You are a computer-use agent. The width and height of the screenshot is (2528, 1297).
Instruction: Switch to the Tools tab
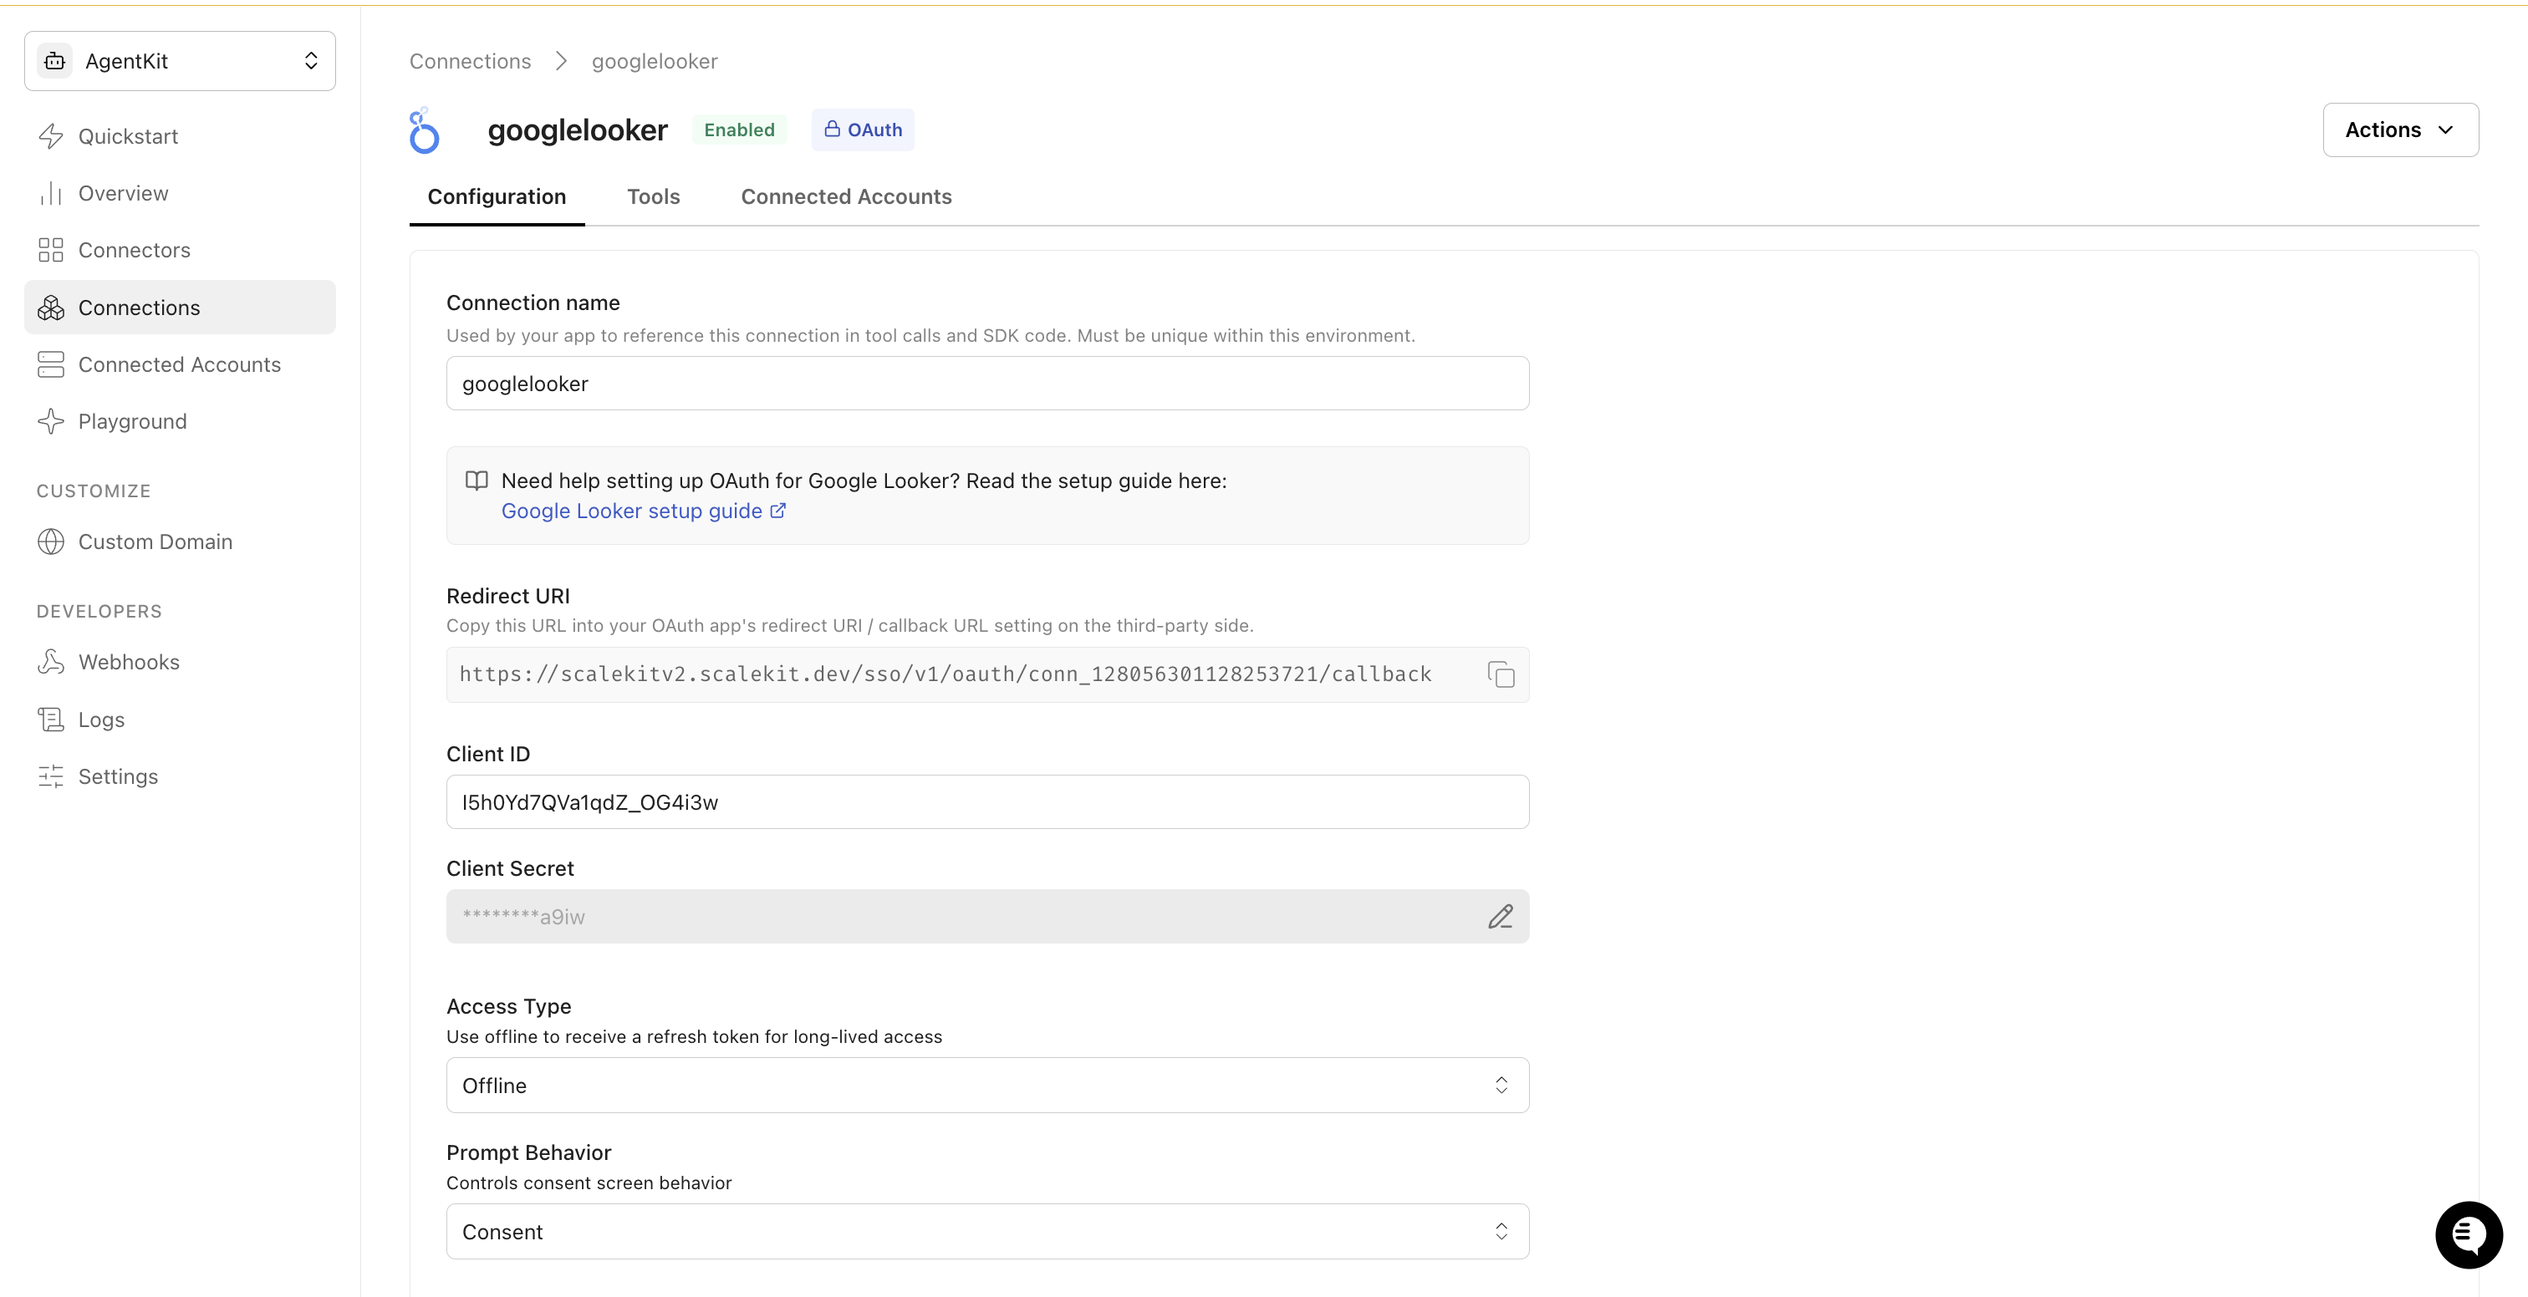pyautogui.click(x=654, y=196)
